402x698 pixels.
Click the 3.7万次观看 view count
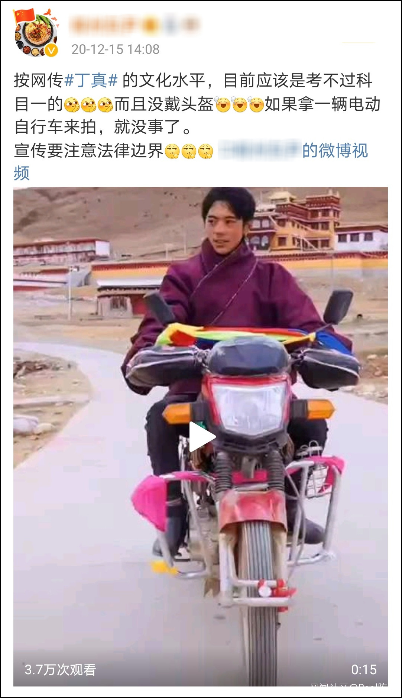[60, 670]
